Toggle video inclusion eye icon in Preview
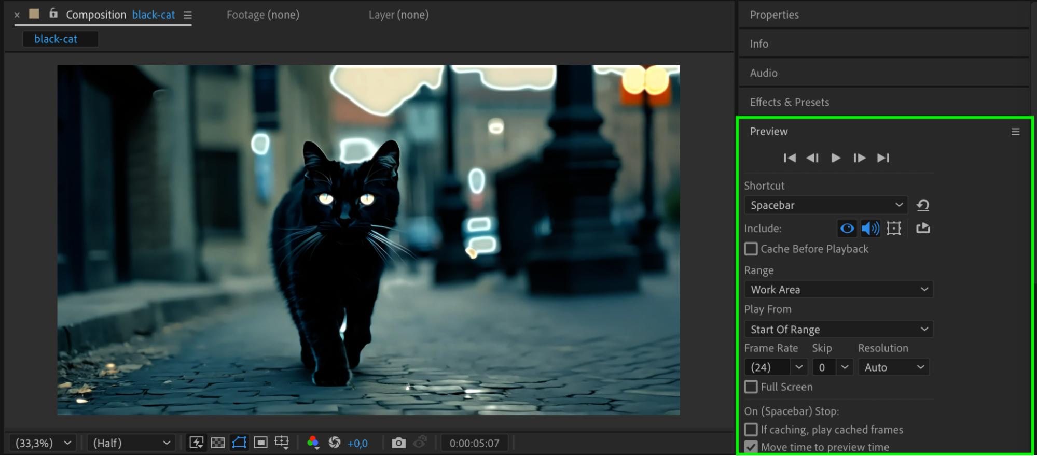This screenshot has height=456, width=1037. tap(847, 229)
